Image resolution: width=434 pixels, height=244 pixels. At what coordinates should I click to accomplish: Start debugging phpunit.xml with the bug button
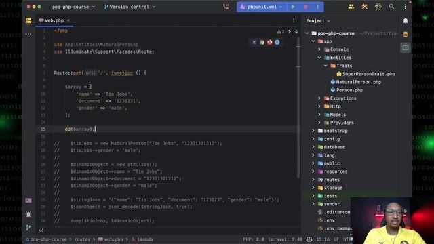[x=306, y=7]
